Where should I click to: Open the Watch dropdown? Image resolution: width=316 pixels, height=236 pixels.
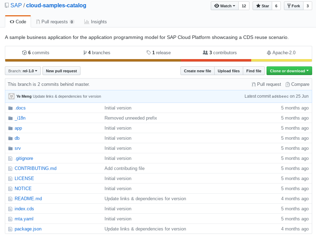[225, 6]
